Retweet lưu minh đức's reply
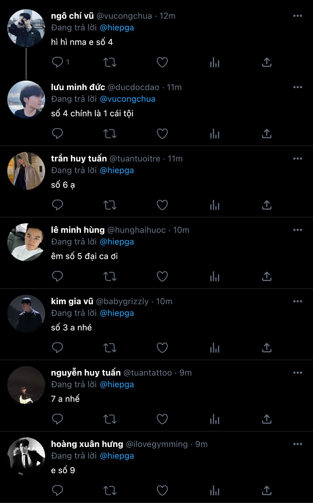The height and width of the screenshot is (503, 313). (x=110, y=134)
